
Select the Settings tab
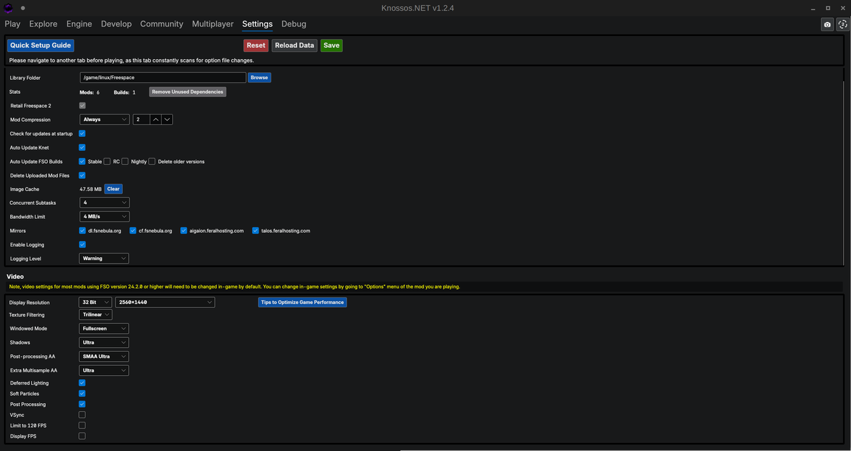[x=257, y=24]
